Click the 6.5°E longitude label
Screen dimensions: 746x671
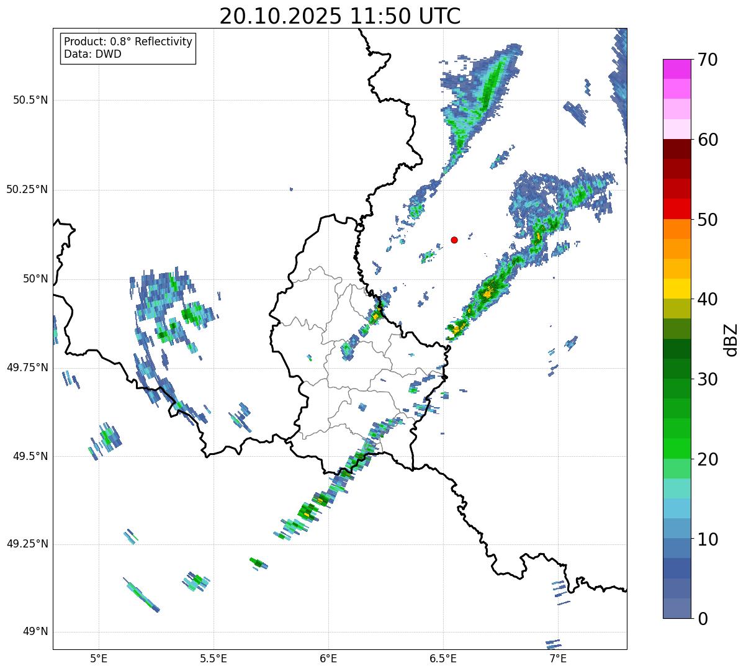443,658
